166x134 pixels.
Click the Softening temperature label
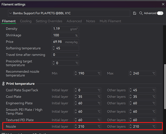point(23,48)
